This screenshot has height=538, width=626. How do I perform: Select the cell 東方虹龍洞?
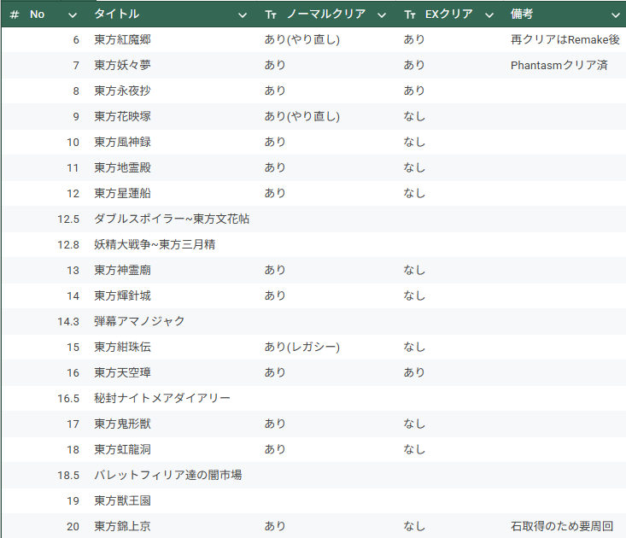(123, 449)
